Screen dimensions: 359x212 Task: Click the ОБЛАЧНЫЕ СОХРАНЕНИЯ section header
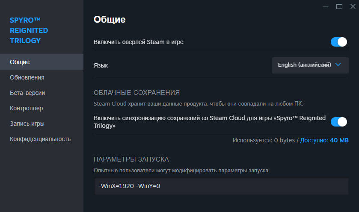coord(136,93)
